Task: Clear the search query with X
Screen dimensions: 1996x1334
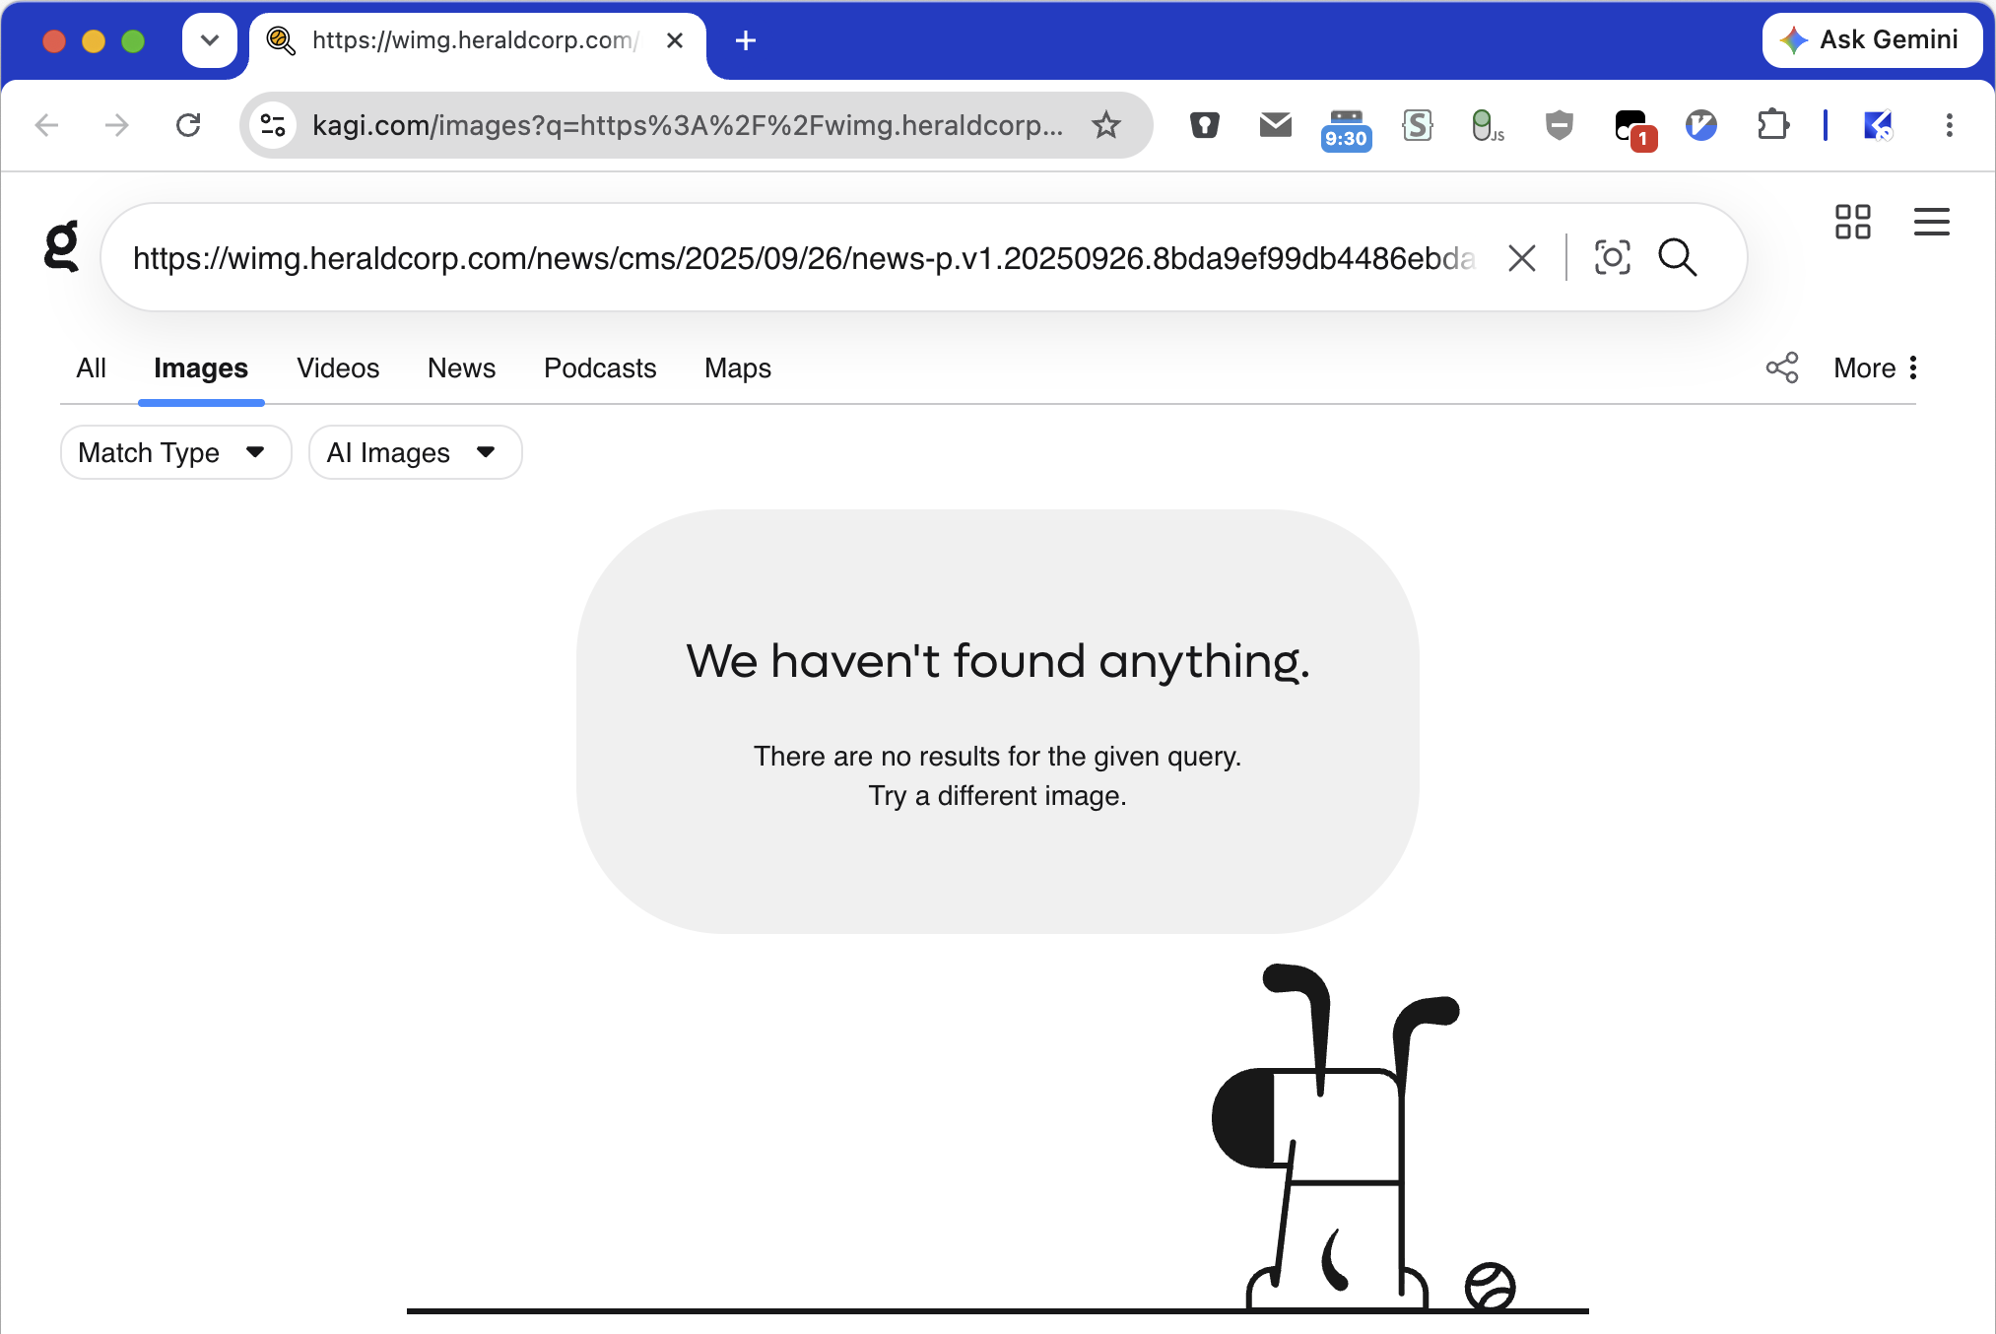Action: tap(1521, 258)
